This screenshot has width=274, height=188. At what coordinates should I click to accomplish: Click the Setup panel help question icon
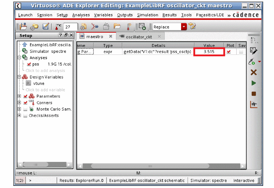[60, 35]
